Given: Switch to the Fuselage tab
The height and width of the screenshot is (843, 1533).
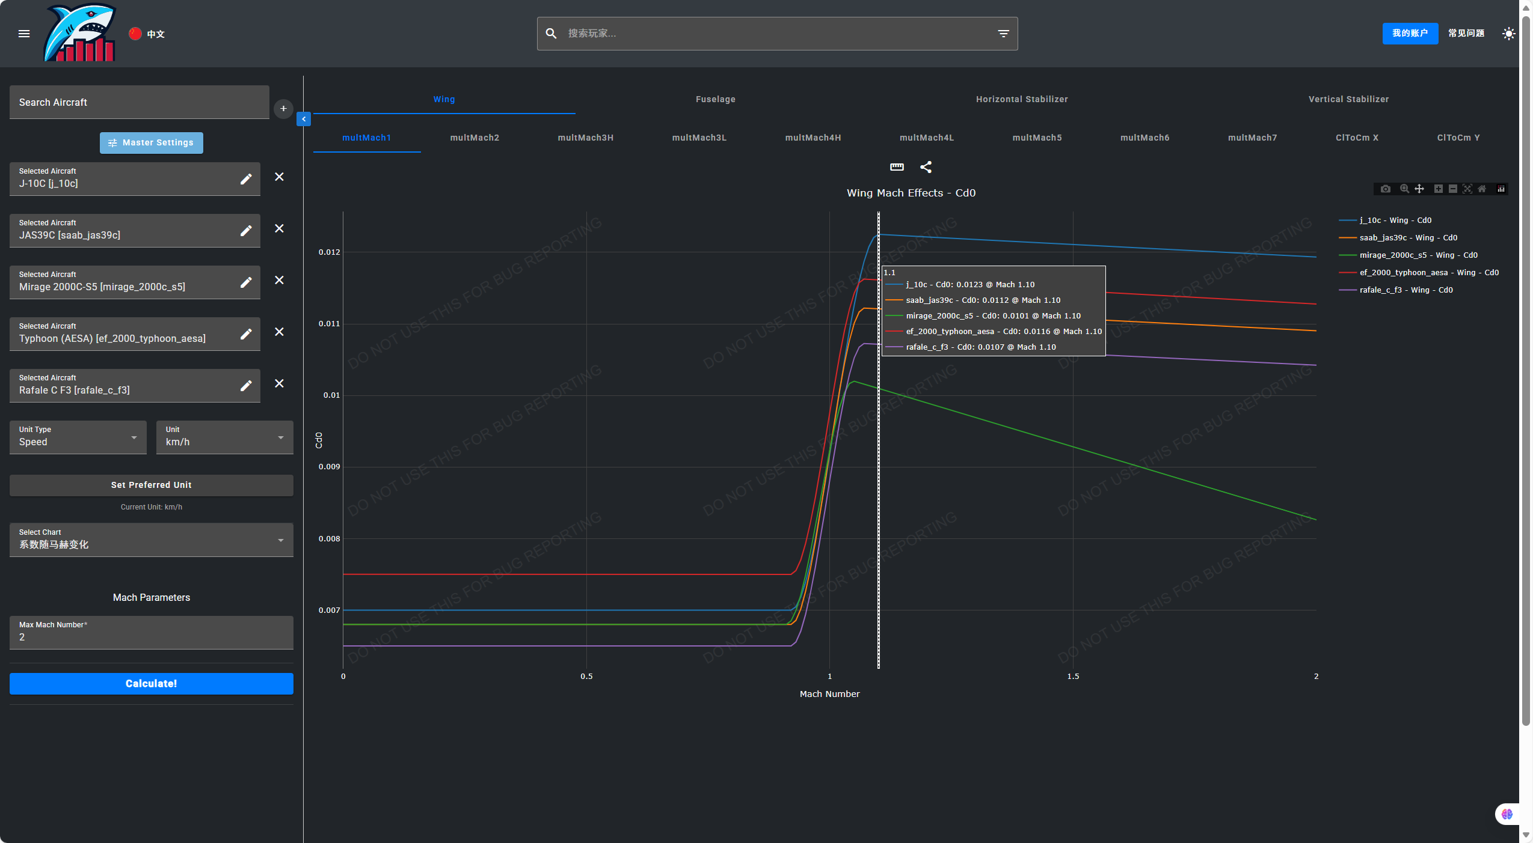Looking at the screenshot, I should click(x=715, y=99).
